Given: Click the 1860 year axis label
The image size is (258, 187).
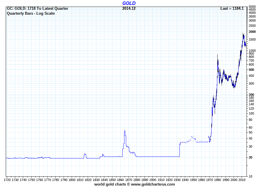Looking at the screenshot, I should pyautogui.click(x=120, y=180).
